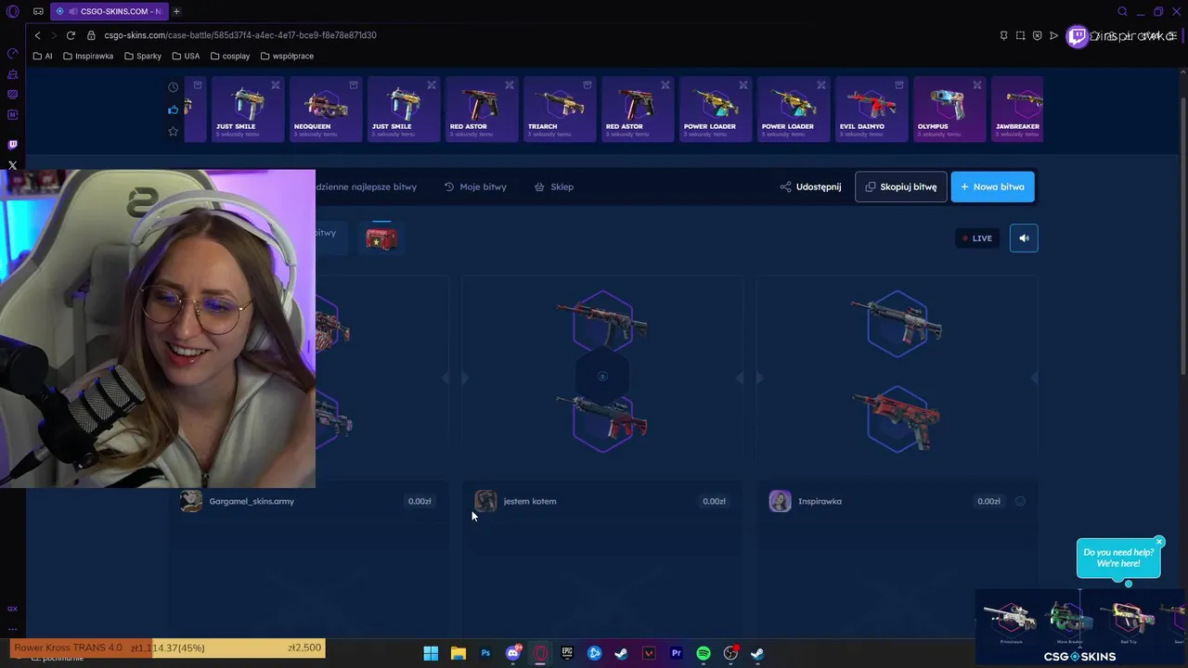Open dzienne najlepsze bitwy tab
The width and height of the screenshot is (1188, 668).
[366, 186]
